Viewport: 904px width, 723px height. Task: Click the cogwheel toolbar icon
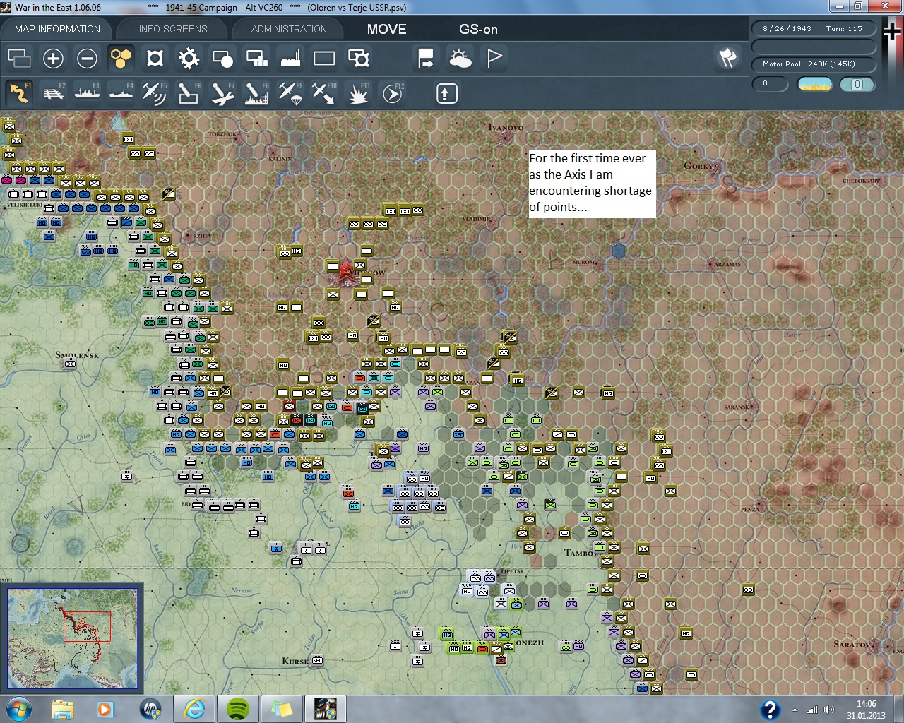click(x=189, y=58)
